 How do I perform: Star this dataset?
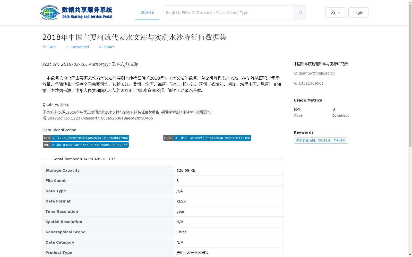pos(49,47)
